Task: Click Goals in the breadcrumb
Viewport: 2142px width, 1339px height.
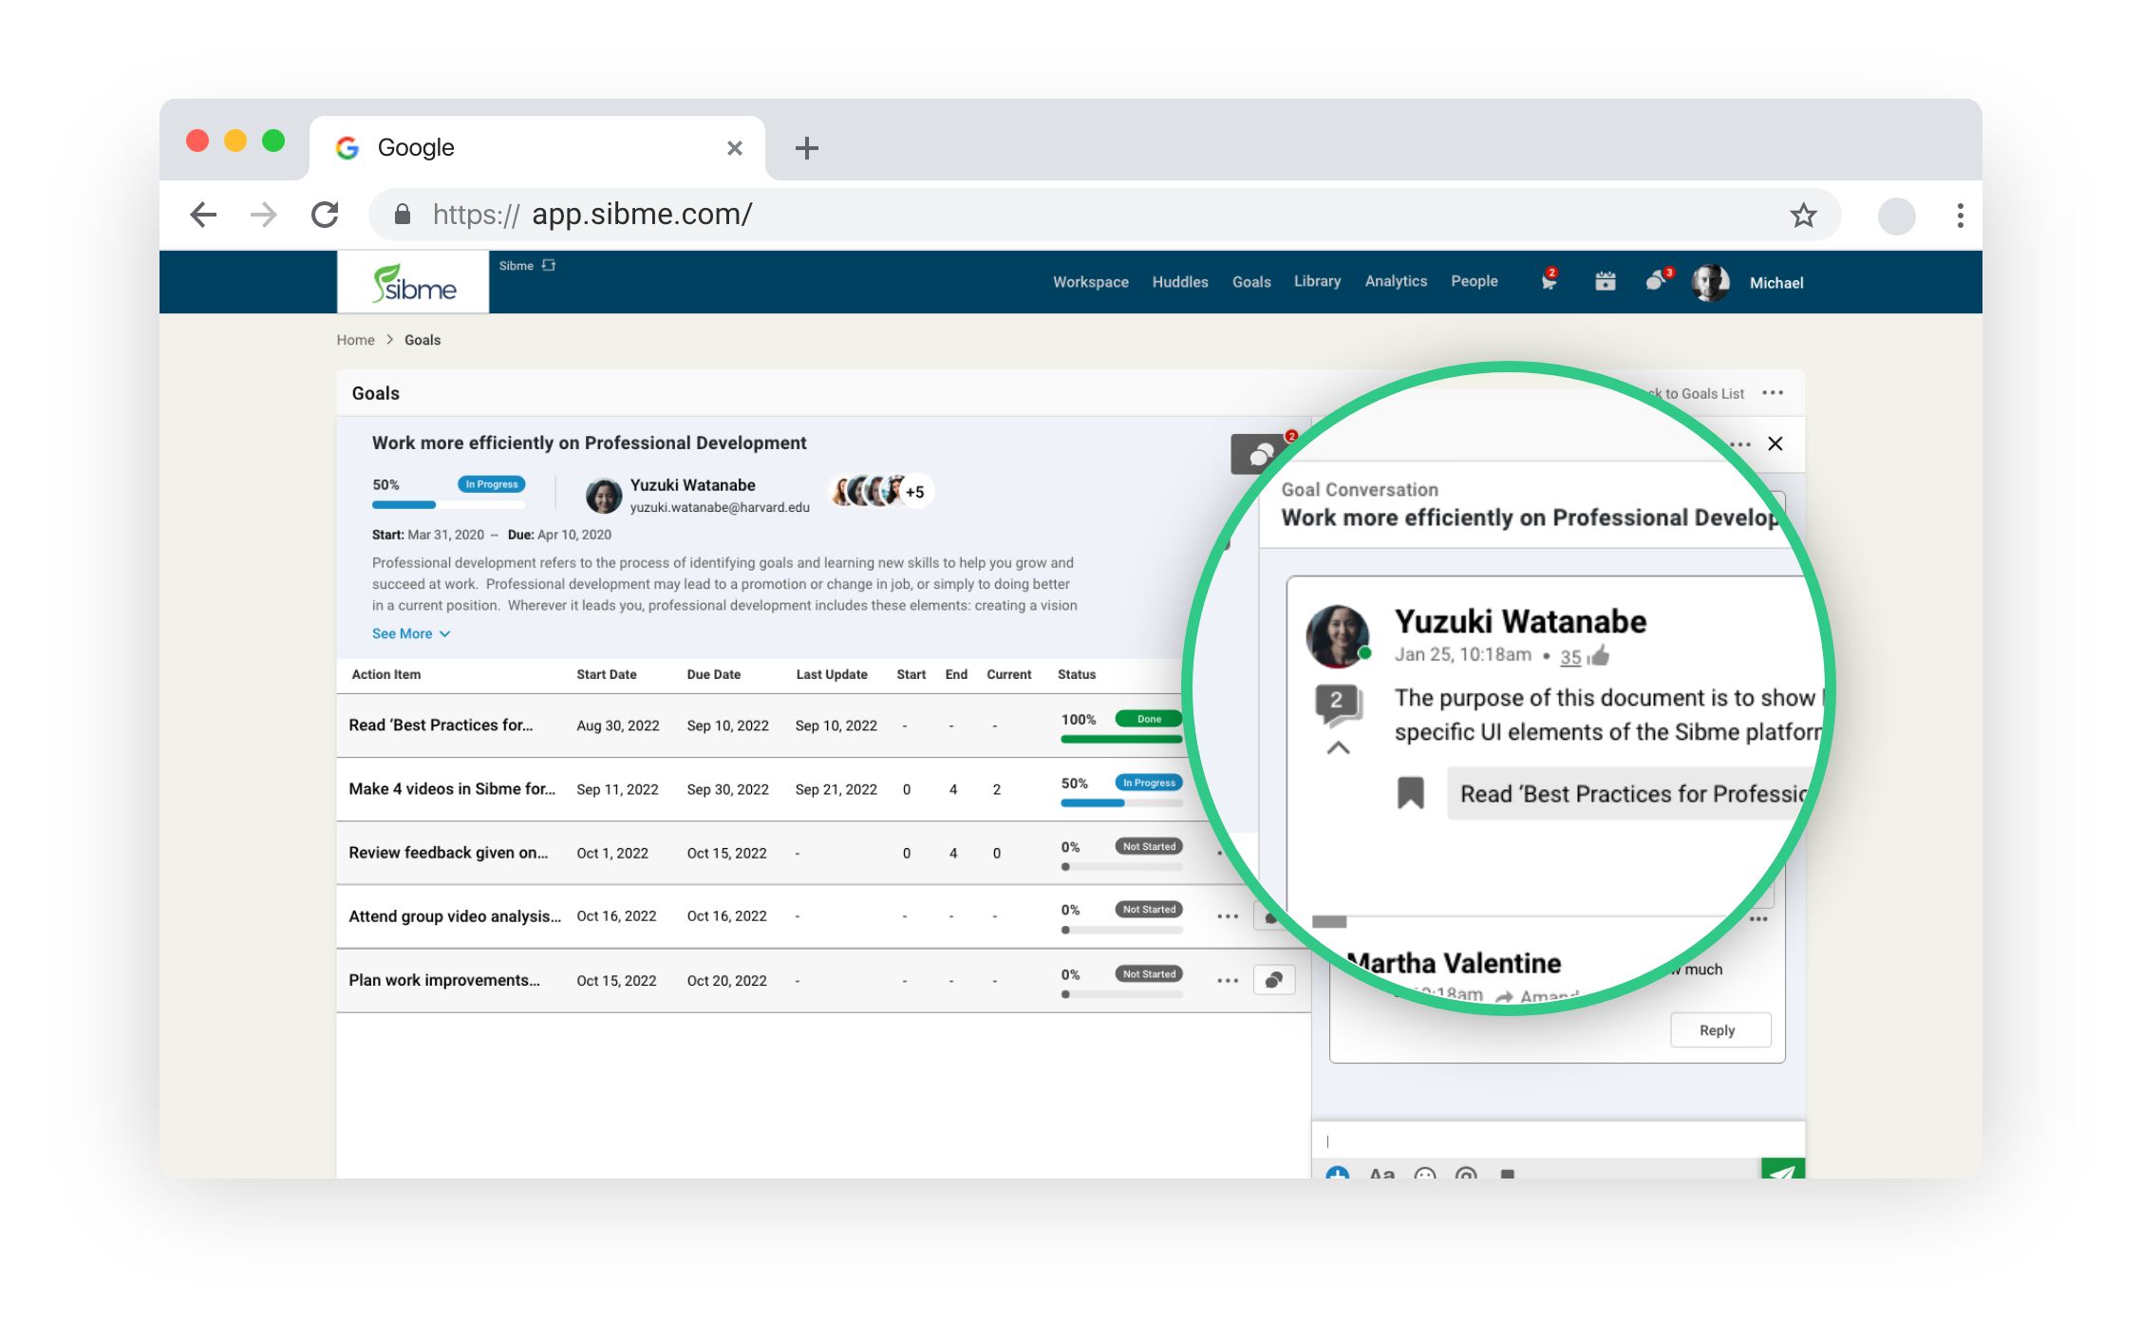Action: pyautogui.click(x=423, y=340)
